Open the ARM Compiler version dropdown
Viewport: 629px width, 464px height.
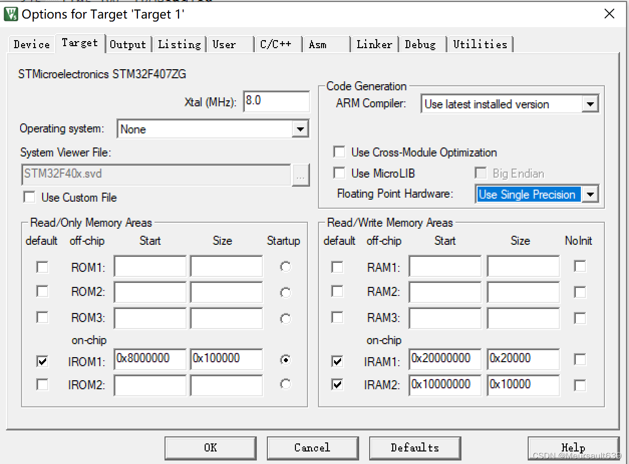590,104
